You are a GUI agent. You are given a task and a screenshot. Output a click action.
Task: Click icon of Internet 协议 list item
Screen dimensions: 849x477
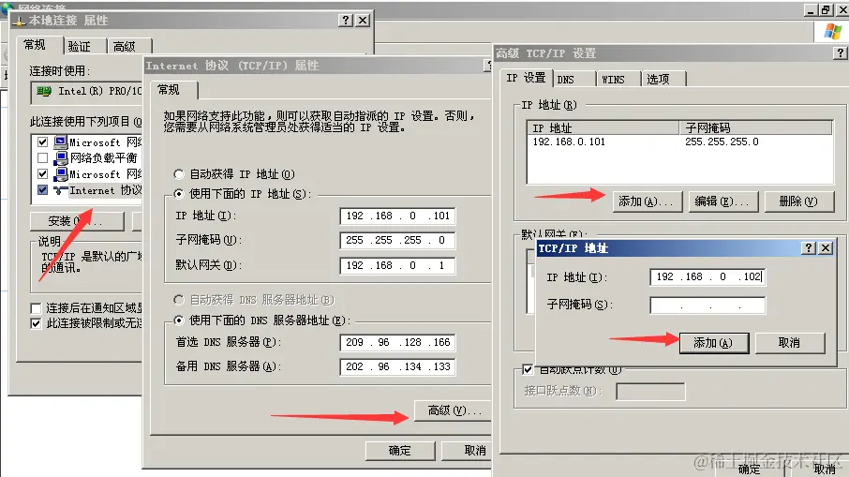coord(61,190)
